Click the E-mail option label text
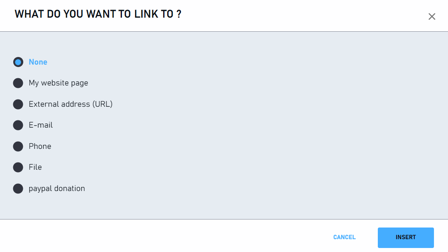 (x=41, y=125)
